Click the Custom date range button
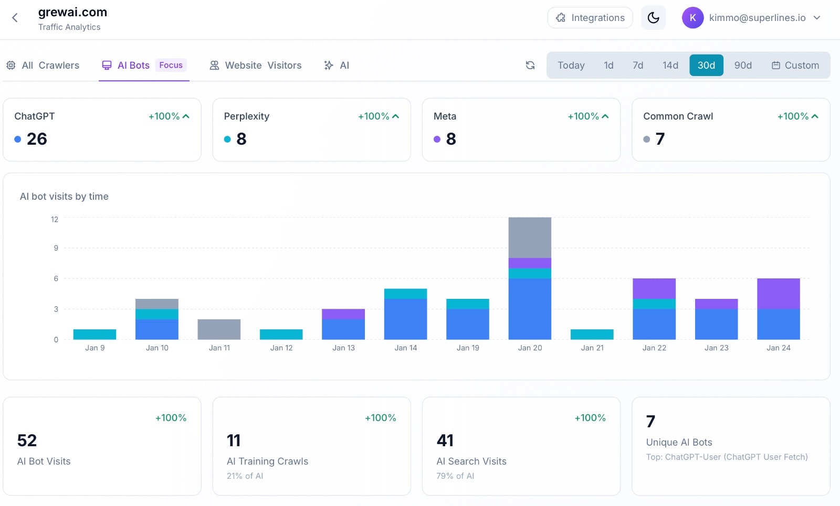Image resolution: width=840 pixels, height=506 pixels. [795, 65]
